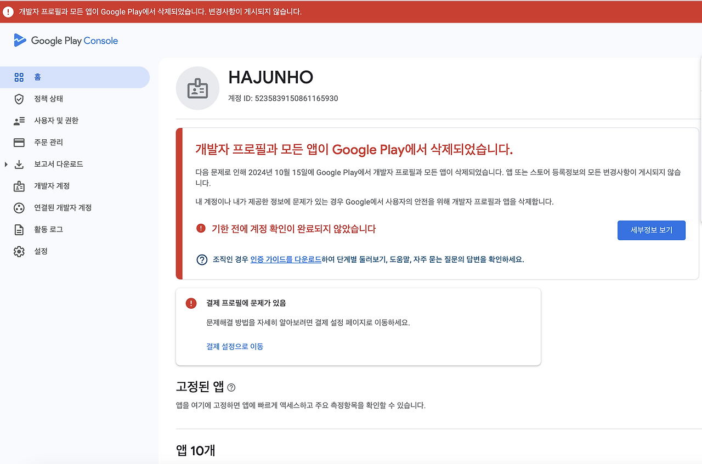Click the HAJUNHO account name heading
The width and height of the screenshot is (702, 464).
pos(270,77)
